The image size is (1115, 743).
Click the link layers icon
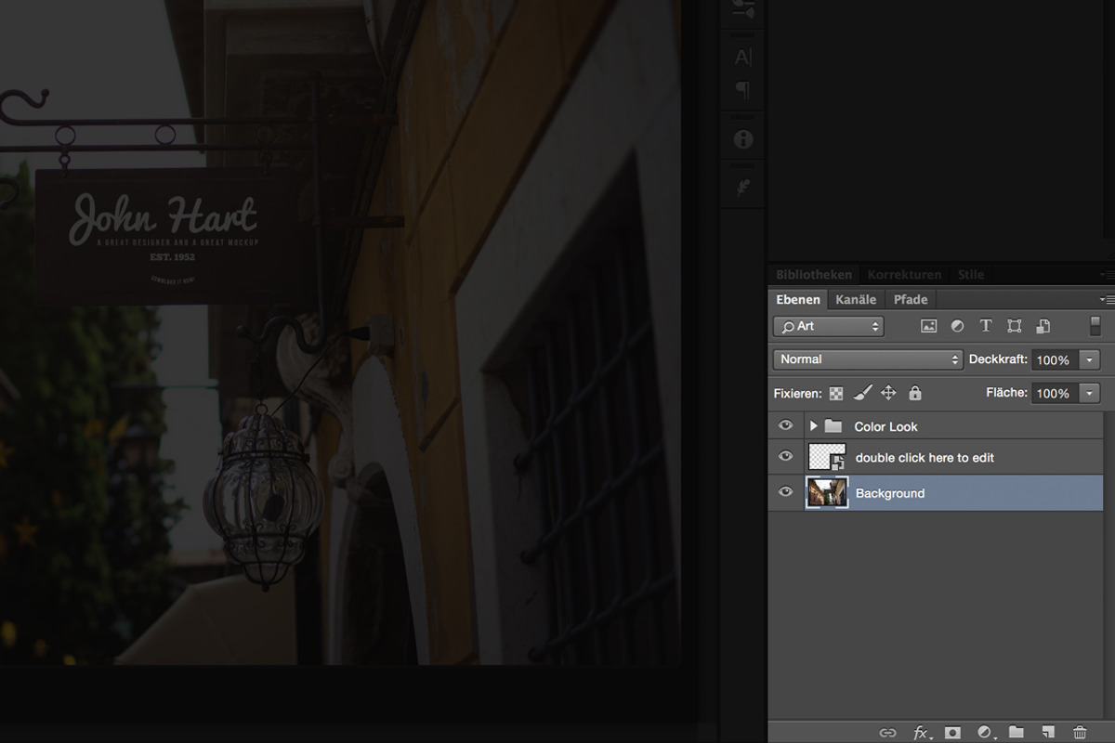click(887, 733)
